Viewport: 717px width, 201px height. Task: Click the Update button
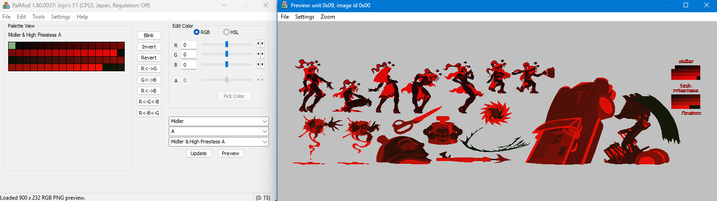[199, 153]
